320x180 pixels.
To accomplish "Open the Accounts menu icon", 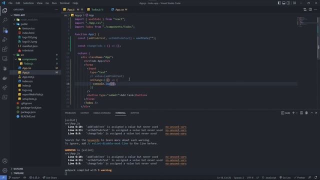I will (4, 161).
